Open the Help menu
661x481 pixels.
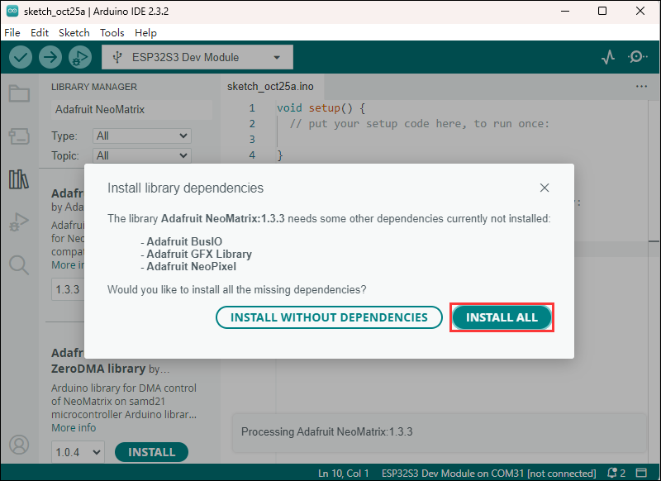pyautogui.click(x=146, y=32)
